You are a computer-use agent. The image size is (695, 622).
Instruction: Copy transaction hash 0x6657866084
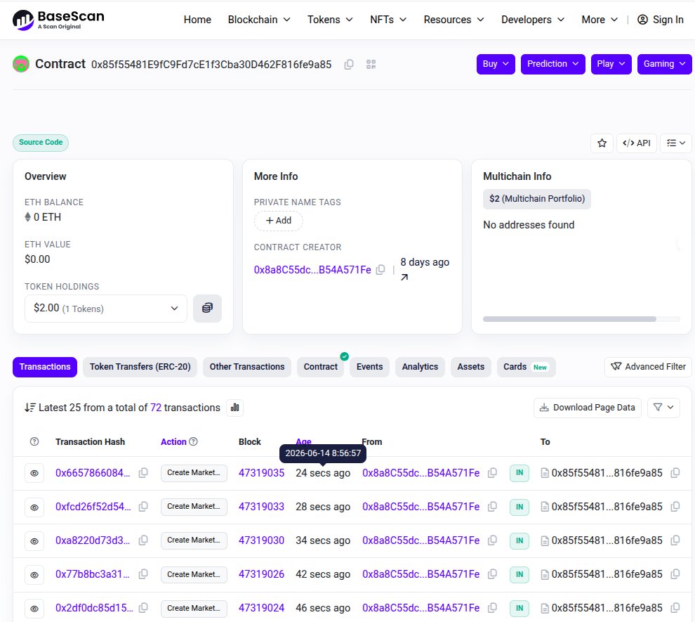tap(143, 473)
